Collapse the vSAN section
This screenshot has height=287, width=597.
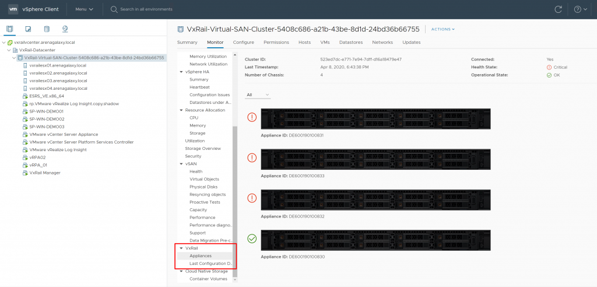[x=181, y=163]
